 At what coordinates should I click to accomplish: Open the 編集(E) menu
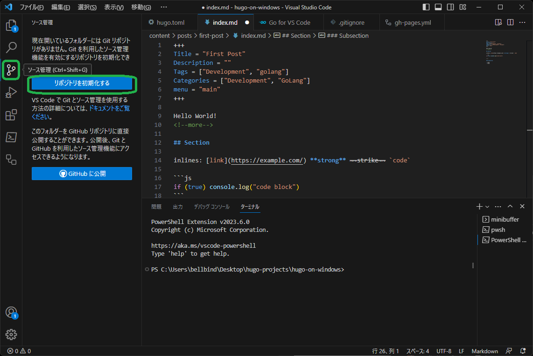click(x=61, y=7)
